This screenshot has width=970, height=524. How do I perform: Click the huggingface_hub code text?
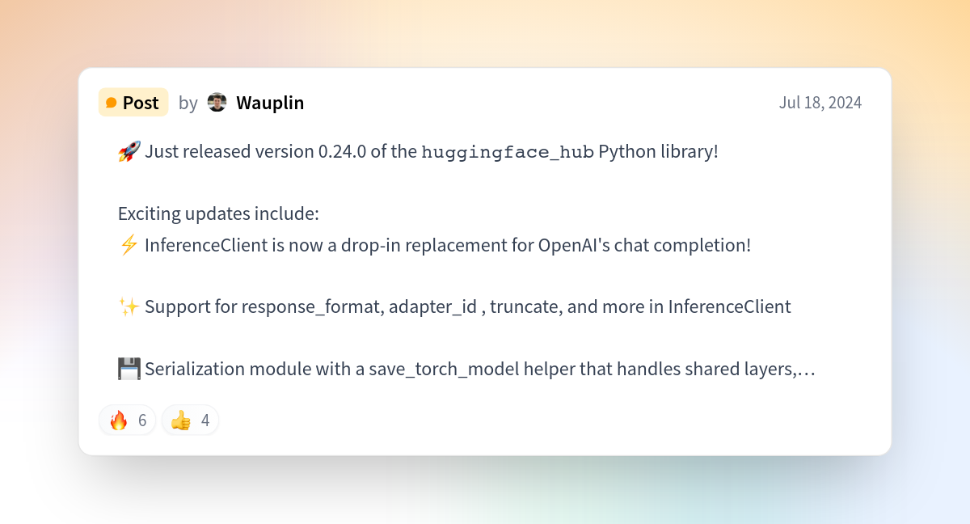coord(508,152)
